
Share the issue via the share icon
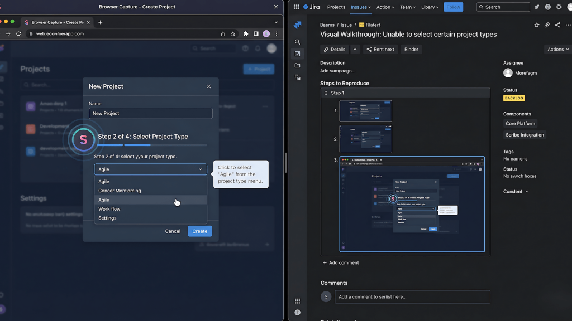pos(557,25)
